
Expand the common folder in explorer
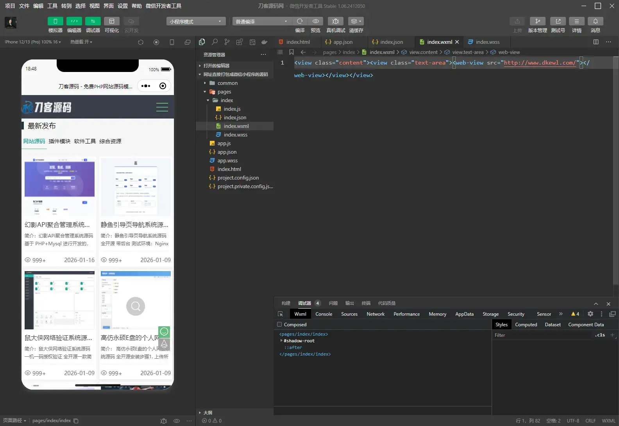(227, 83)
